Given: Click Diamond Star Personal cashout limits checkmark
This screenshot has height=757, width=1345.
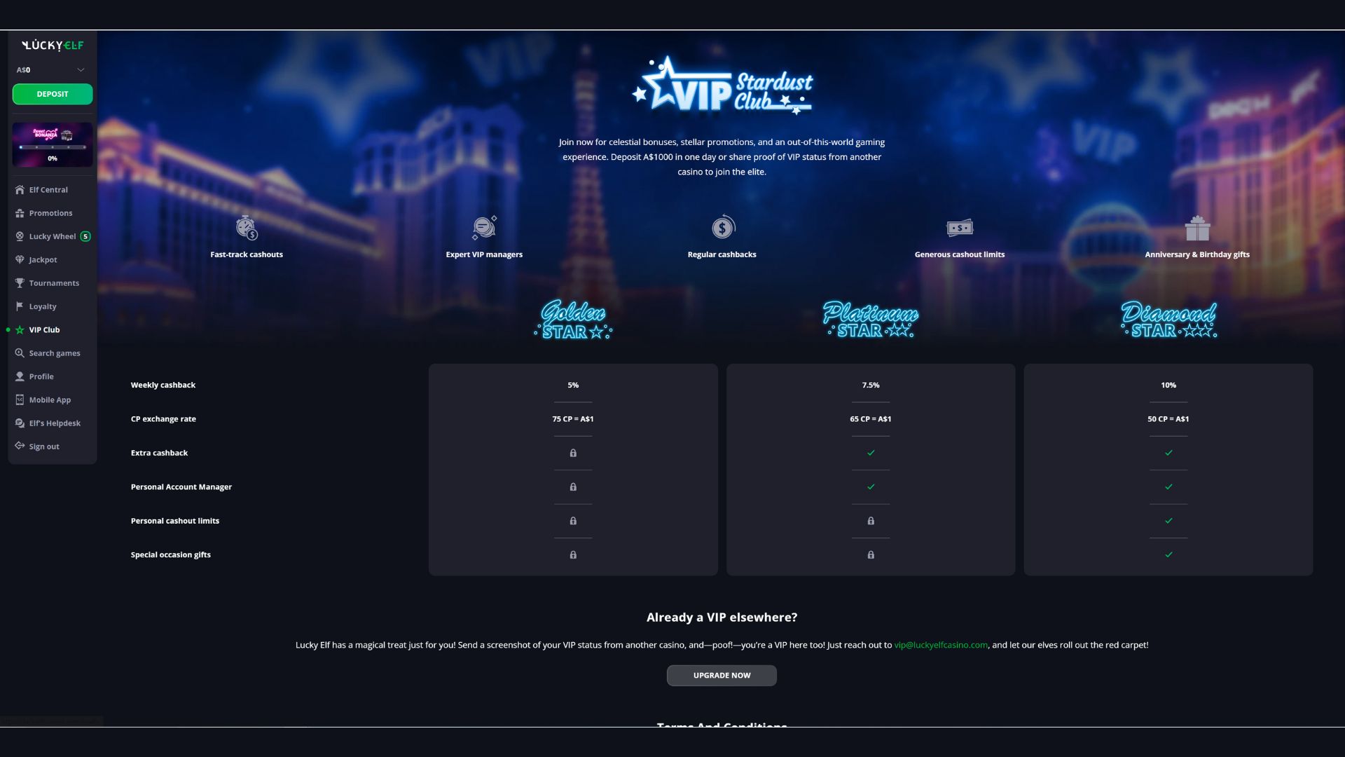Looking at the screenshot, I should click(x=1168, y=521).
